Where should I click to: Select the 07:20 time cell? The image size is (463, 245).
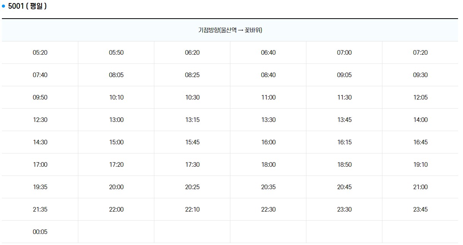(420, 52)
